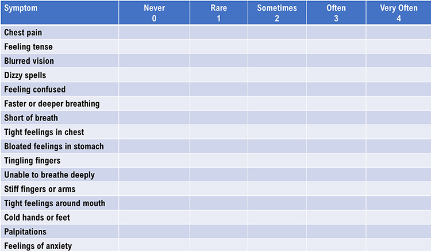Select the Sometimes 2 column header
Viewport: 431px width, 251px height.
point(277,13)
